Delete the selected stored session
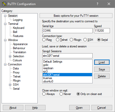115x112 pixels. [x=102, y=76]
